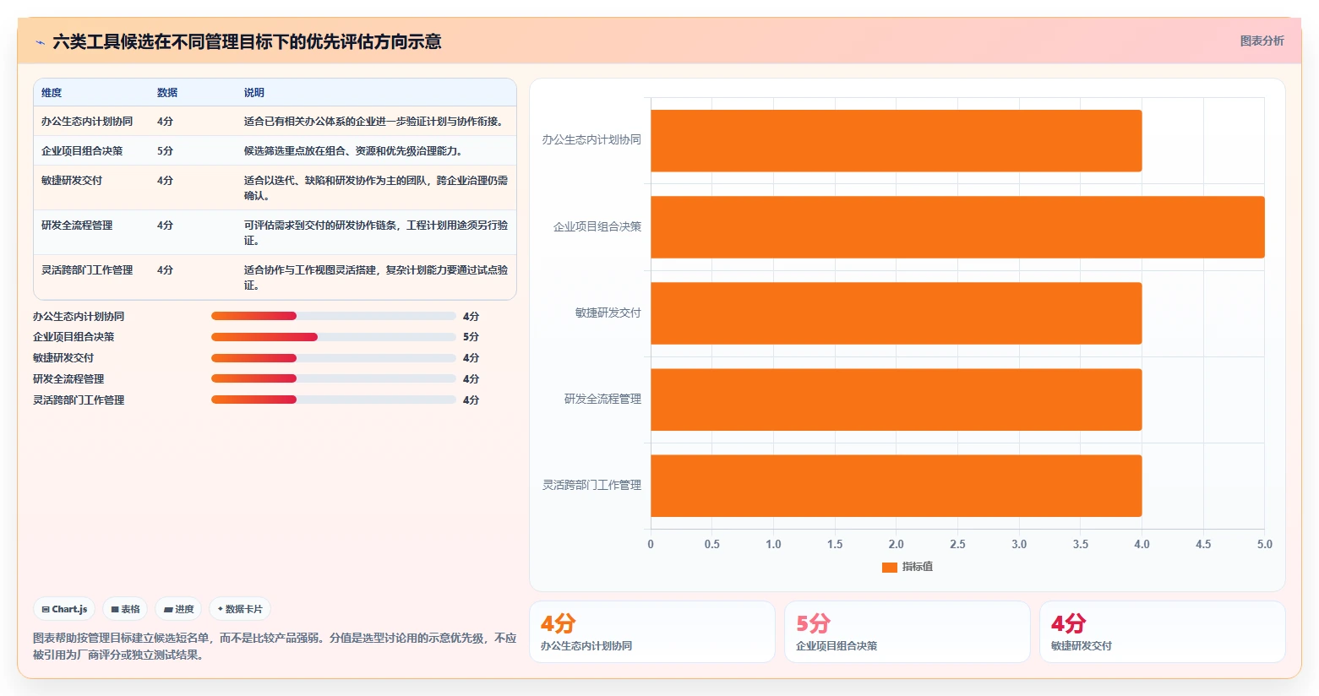Screen dimensions: 1319x696
Task: Click the 企业项目组合决策 chart axis label
Action: [x=597, y=226]
